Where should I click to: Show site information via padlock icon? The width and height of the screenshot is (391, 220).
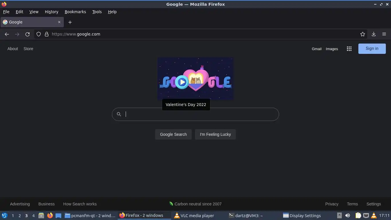(x=47, y=34)
